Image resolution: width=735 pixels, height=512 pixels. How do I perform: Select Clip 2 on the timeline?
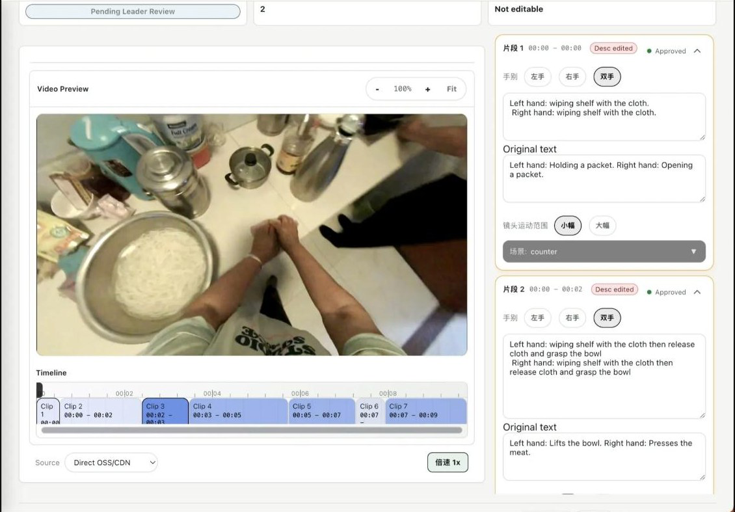coord(100,411)
